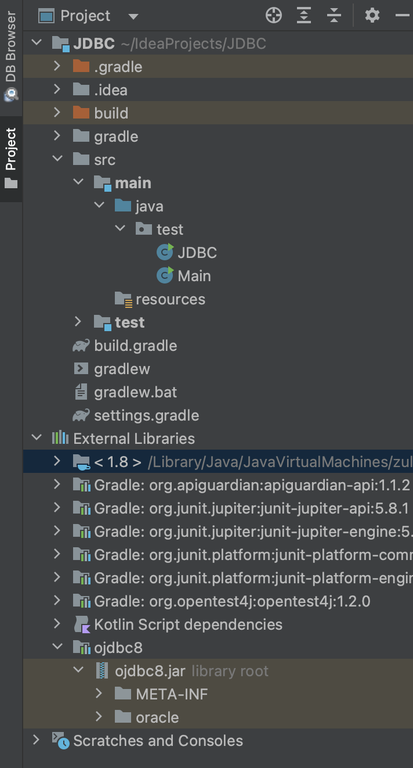Viewport: 413px width, 768px height.
Task: Select Gradle: org.opentest4j:opentest4j:1.2.0 library
Action: (232, 601)
